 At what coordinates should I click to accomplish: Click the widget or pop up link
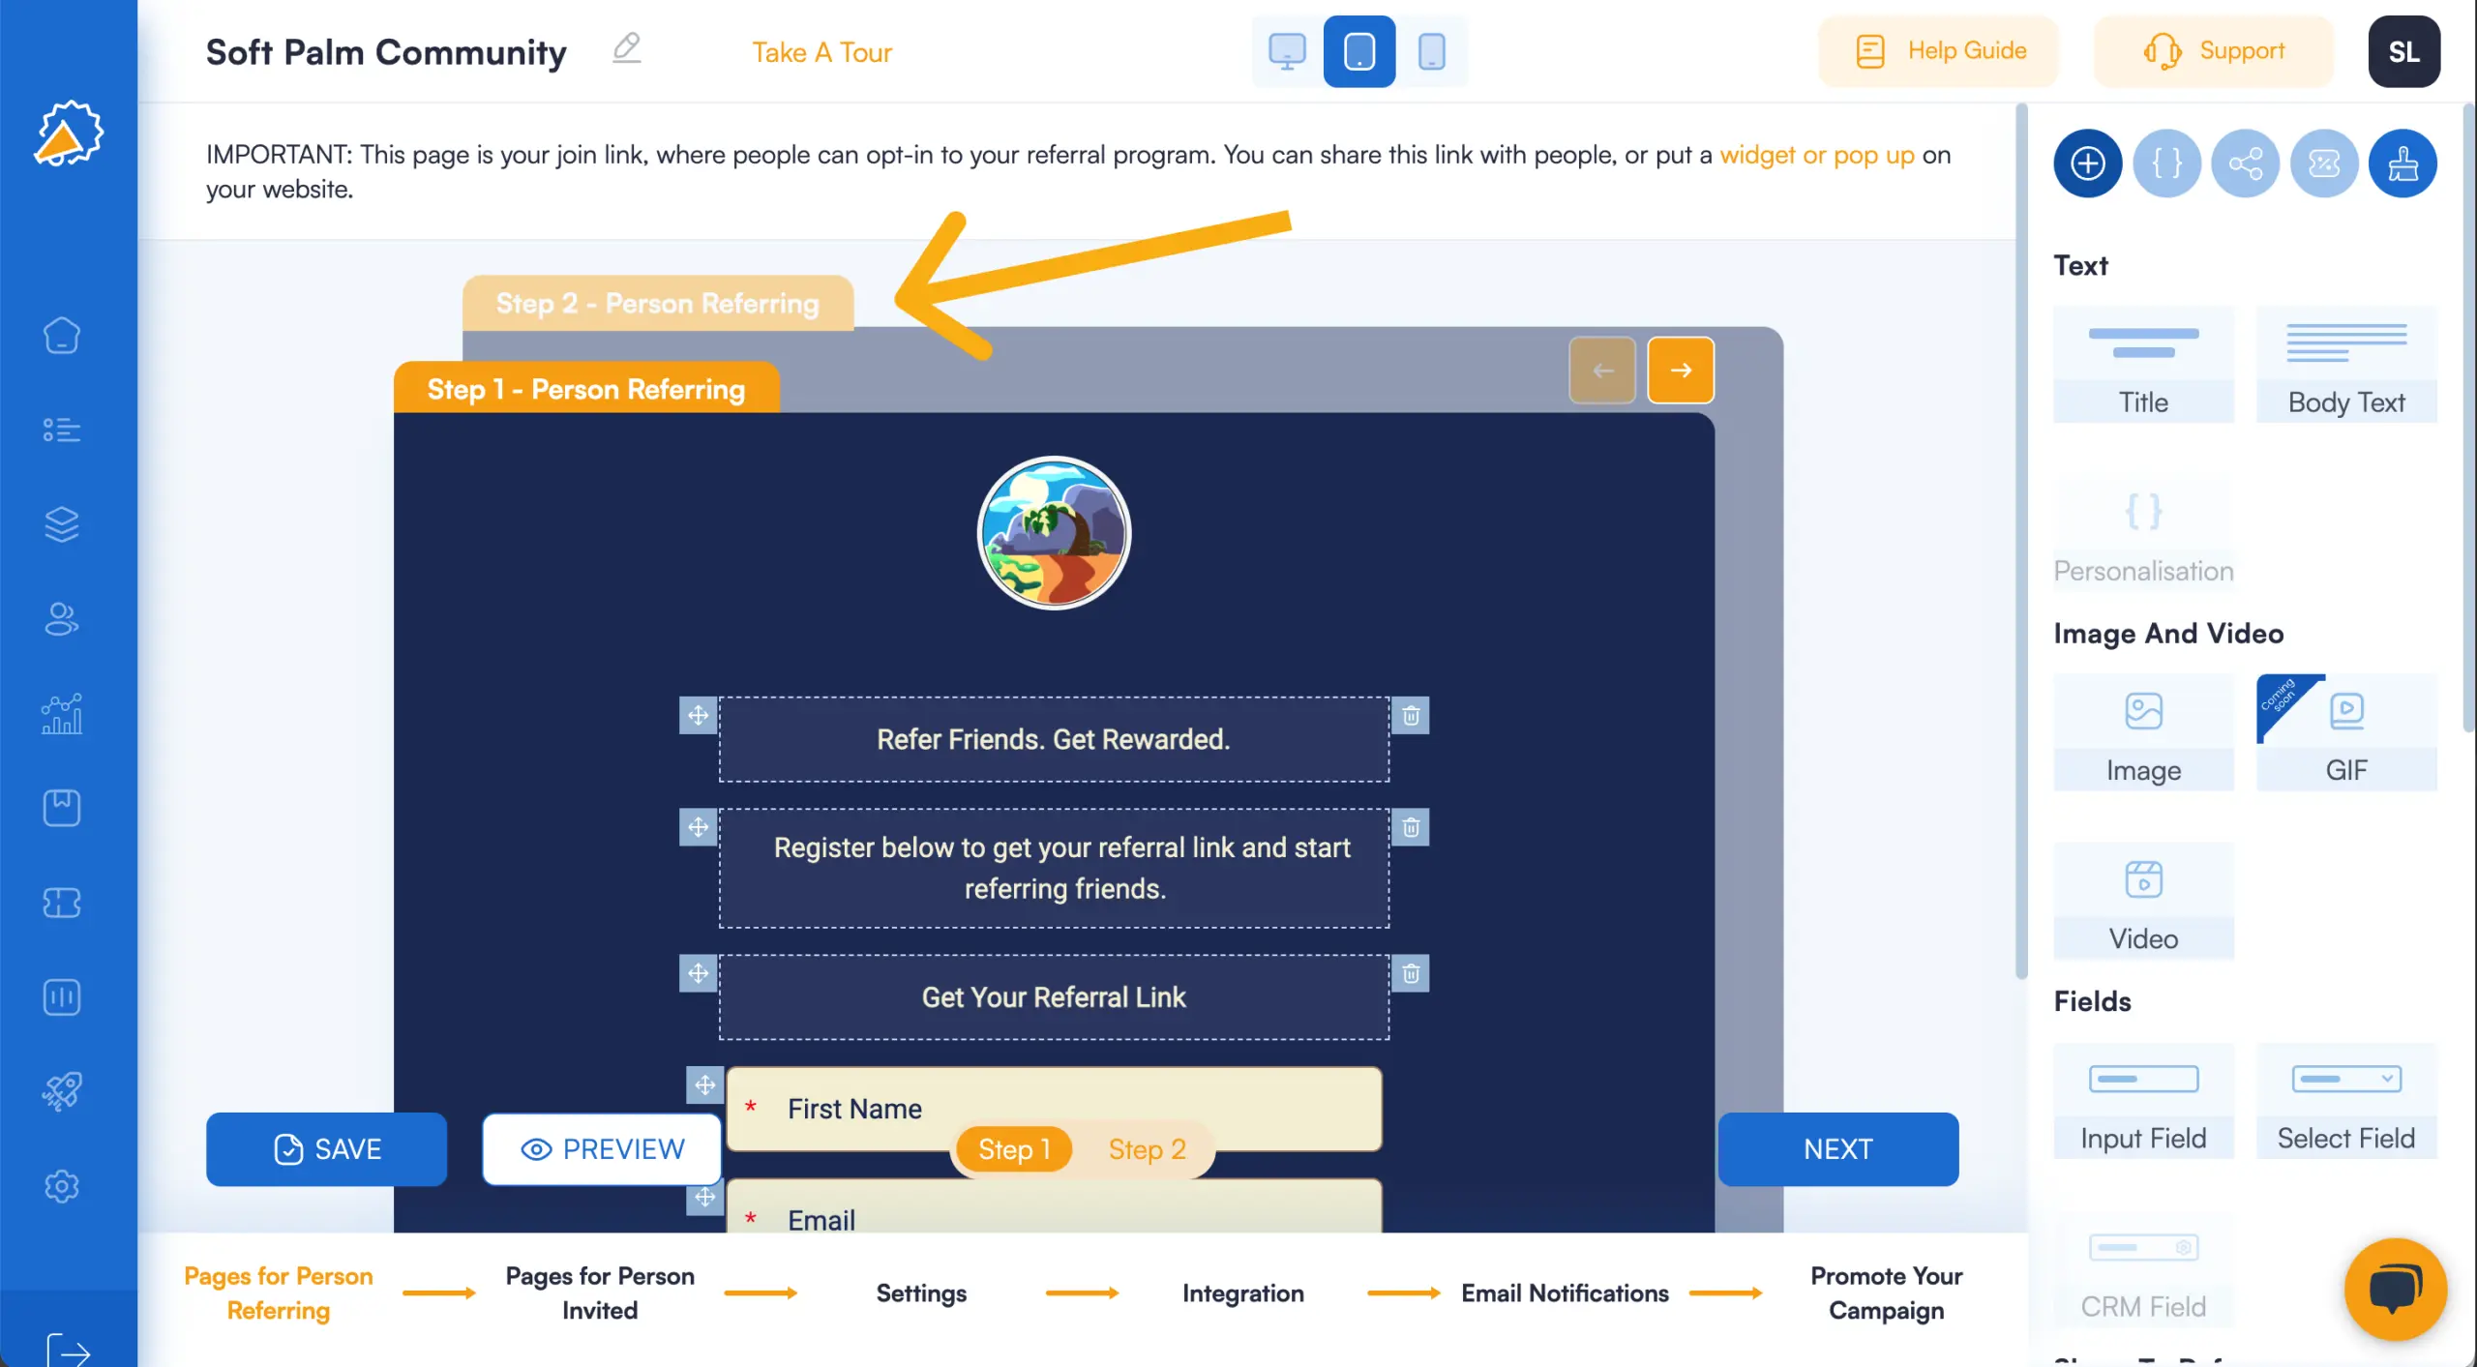(x=1816, y=155)
